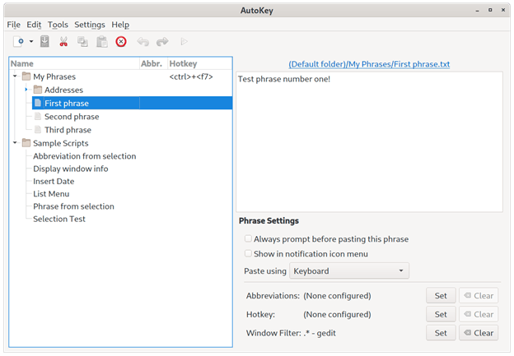Click the Copy toolbar icon
The width and height of the screenshot is (514, 356).
click(x=82, y=41)
